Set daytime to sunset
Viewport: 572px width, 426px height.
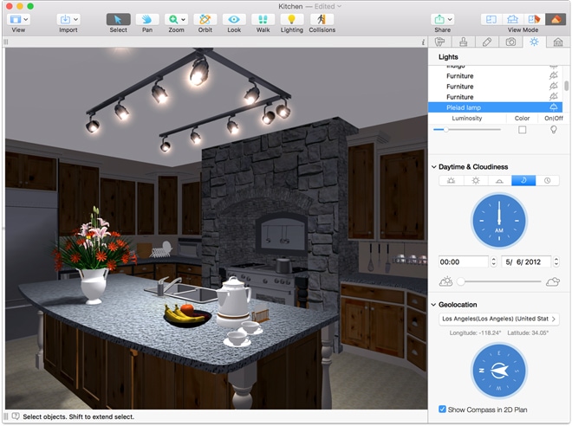click(x=499, y=180)
